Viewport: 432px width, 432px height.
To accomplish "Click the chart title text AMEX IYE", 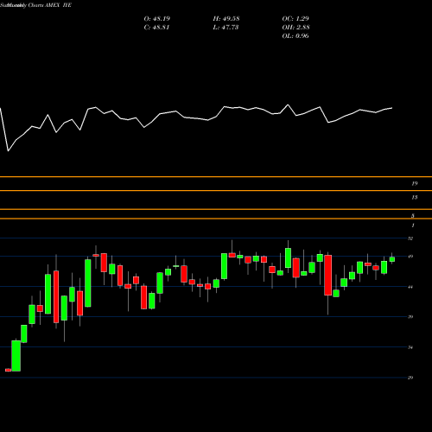I will 58,5.
